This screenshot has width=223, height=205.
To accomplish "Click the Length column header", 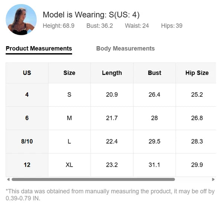I will (112, 73).
